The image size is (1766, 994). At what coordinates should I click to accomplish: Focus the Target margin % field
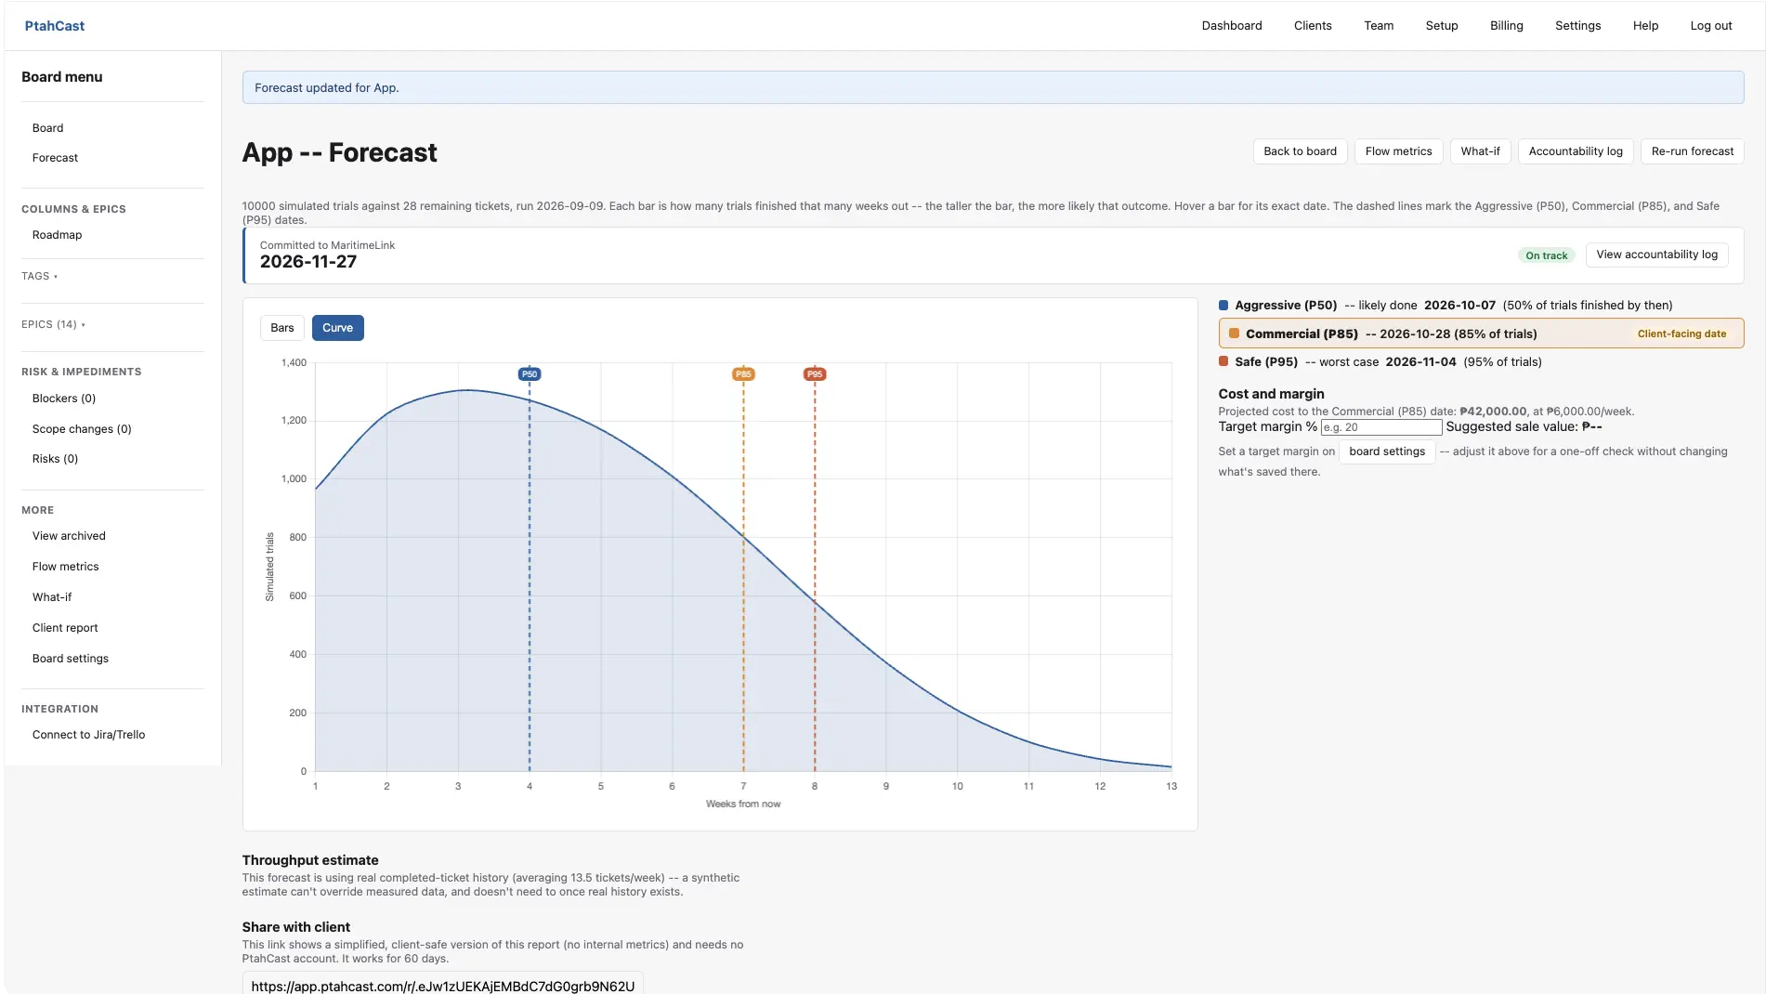click(x=1380, y=427)
